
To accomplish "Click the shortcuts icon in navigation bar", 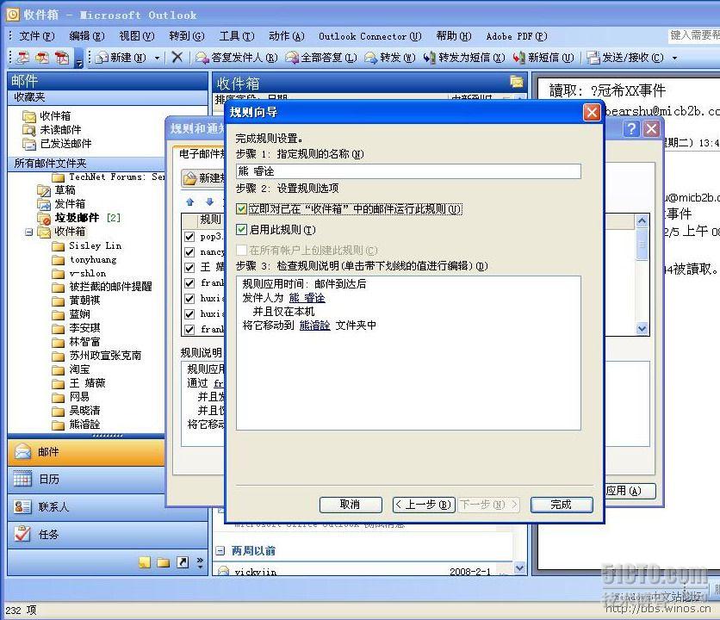I will 183,562.
